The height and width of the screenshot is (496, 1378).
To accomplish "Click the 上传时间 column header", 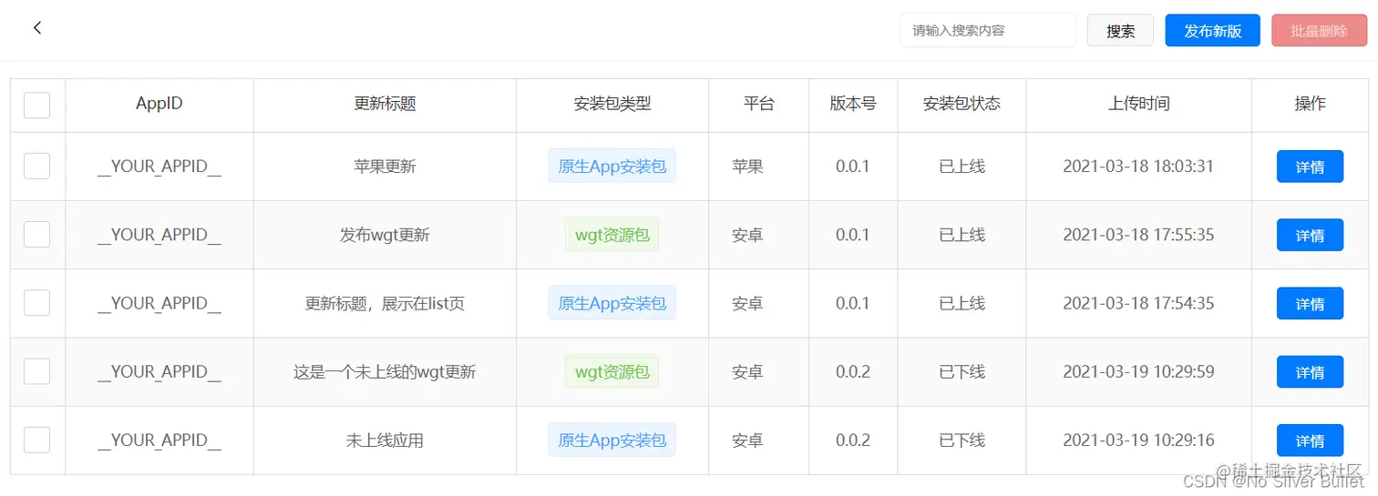I will click(1138, 104).
